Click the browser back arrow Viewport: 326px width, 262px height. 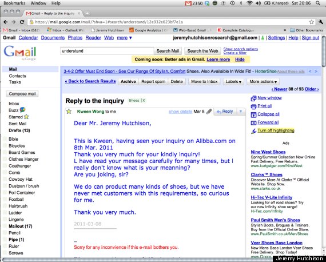(6, 22)
